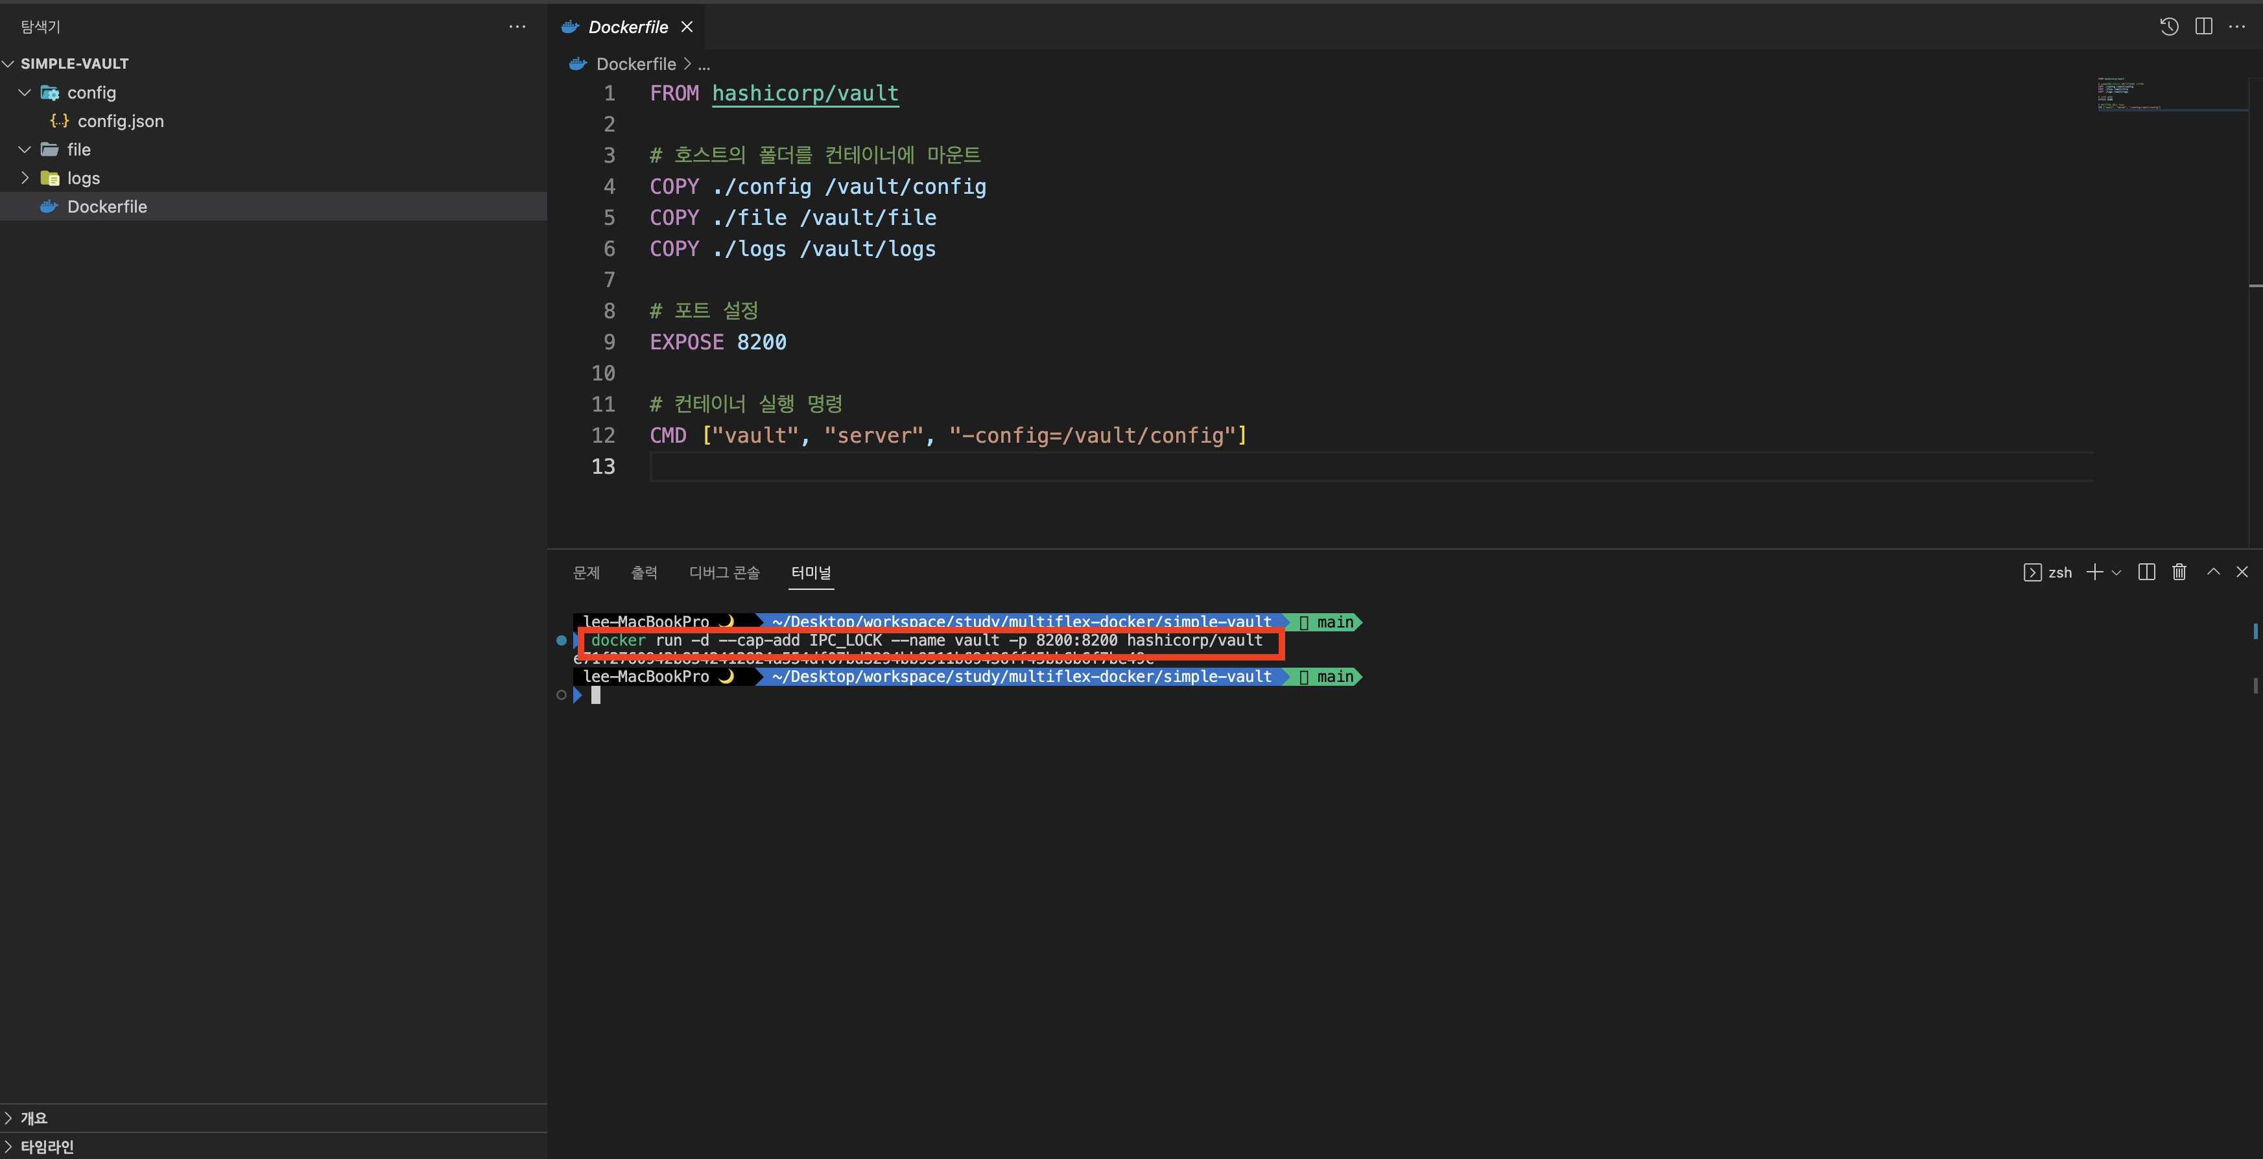Follow the hashicorp/vault image link
The image size is (2263, 1159).
click(805, 93)
